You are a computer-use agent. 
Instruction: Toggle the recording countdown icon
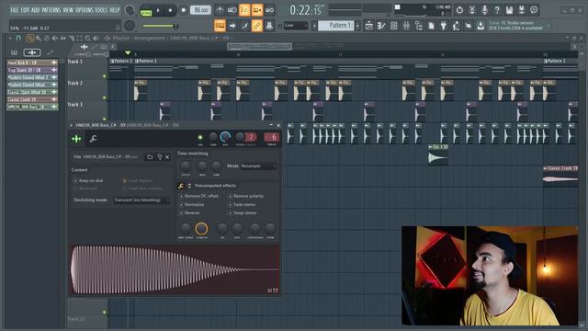[244, 10]
